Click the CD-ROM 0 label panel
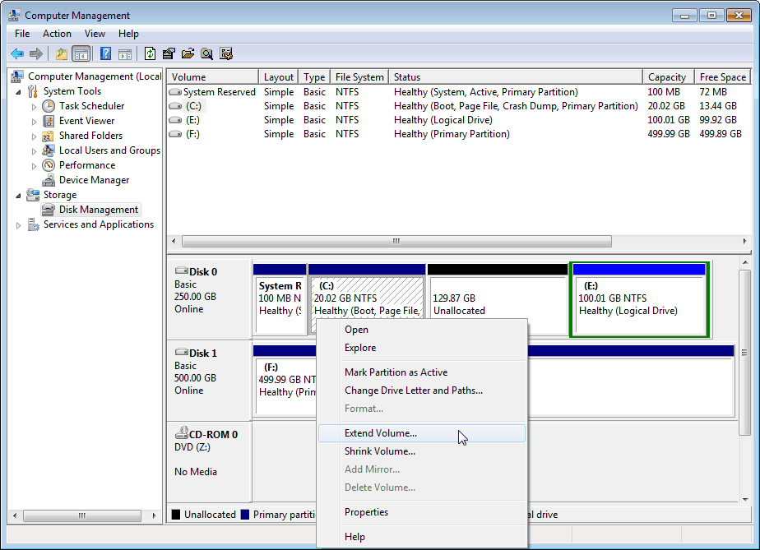Screen dimensions: 760x550 [x=210, y=462]
